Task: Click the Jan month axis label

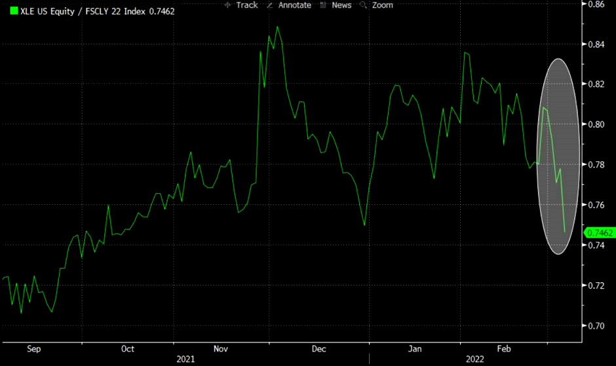Action: pos(415,349)
